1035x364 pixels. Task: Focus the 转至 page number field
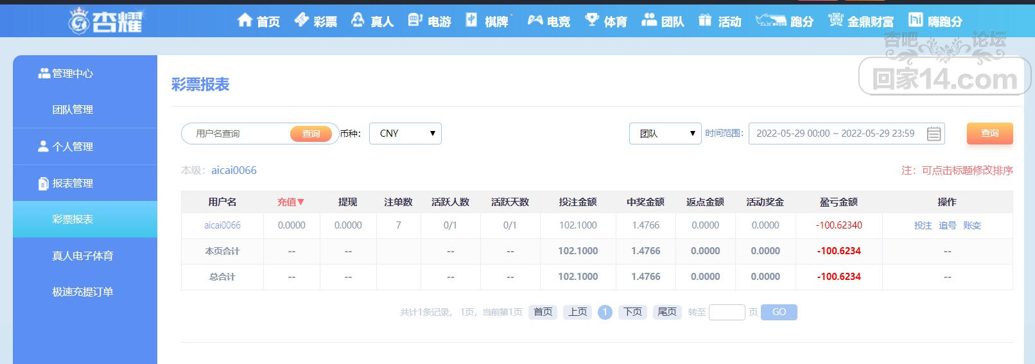tap(727, 312)
